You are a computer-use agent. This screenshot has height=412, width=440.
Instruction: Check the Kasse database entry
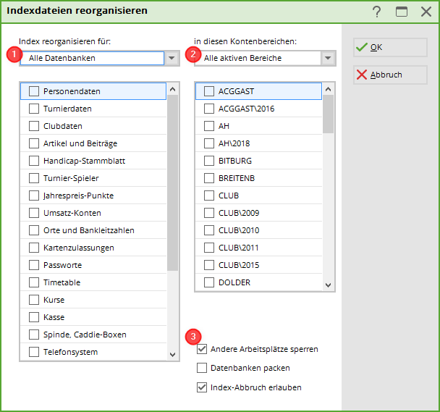click(34, 317)
